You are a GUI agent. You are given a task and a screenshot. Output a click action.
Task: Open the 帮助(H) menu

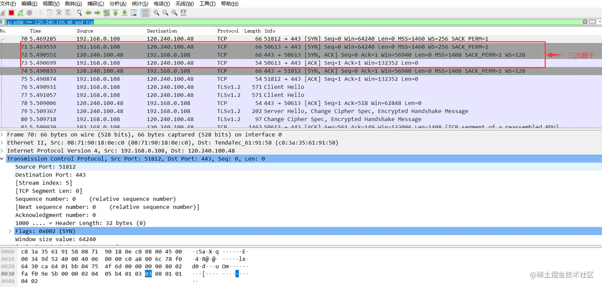[230, 4]
